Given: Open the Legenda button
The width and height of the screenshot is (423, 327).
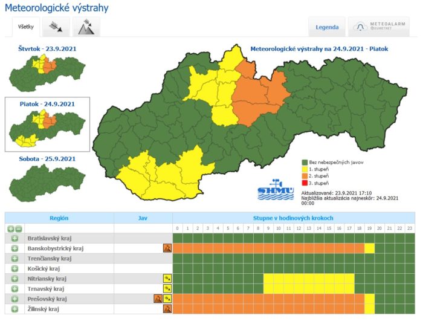Looking at the screenshot, I should pyautogui.click(x=327, y=27).
